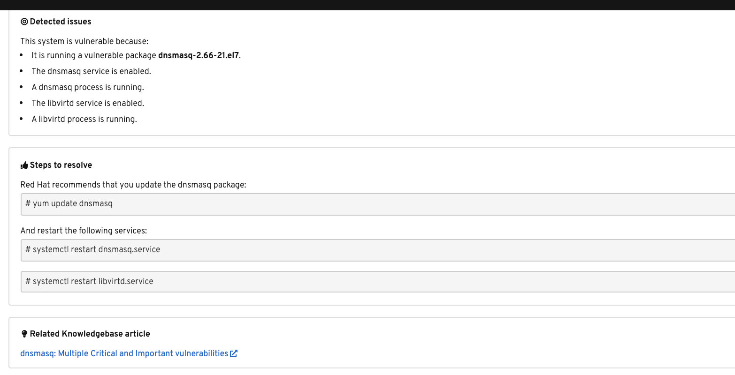Click the 'Red Hat recommends' instruction text
Screen dimensions: 735x375
coord(133,185)
